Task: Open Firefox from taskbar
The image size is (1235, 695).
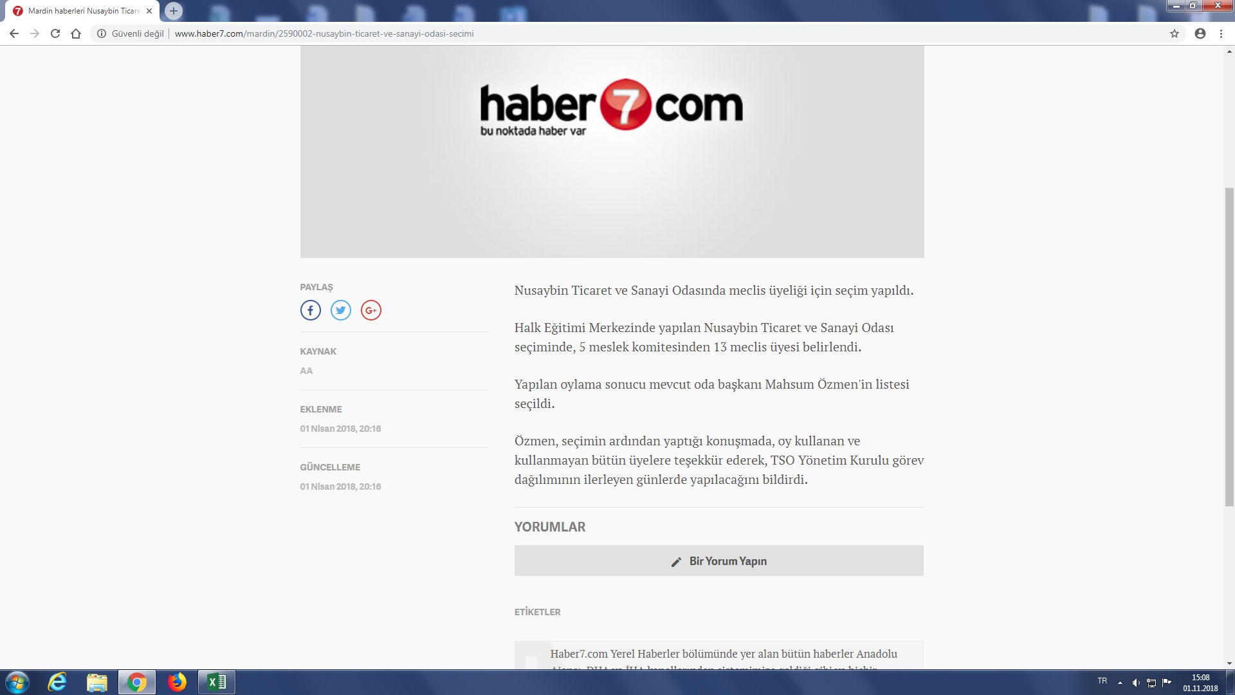Action: [177, 682]
